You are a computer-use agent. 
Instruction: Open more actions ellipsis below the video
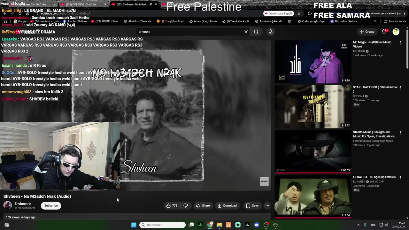tap(267, 206)
